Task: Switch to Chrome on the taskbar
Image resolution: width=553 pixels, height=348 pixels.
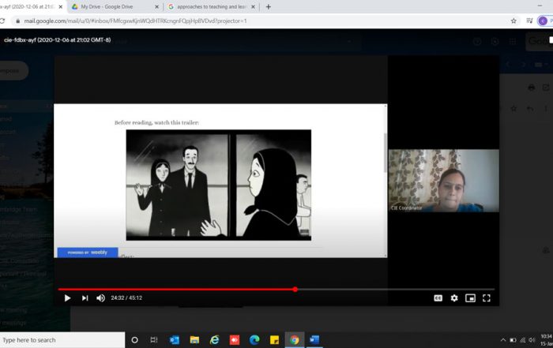Action: pyautogui.click(x=295, y=340)
